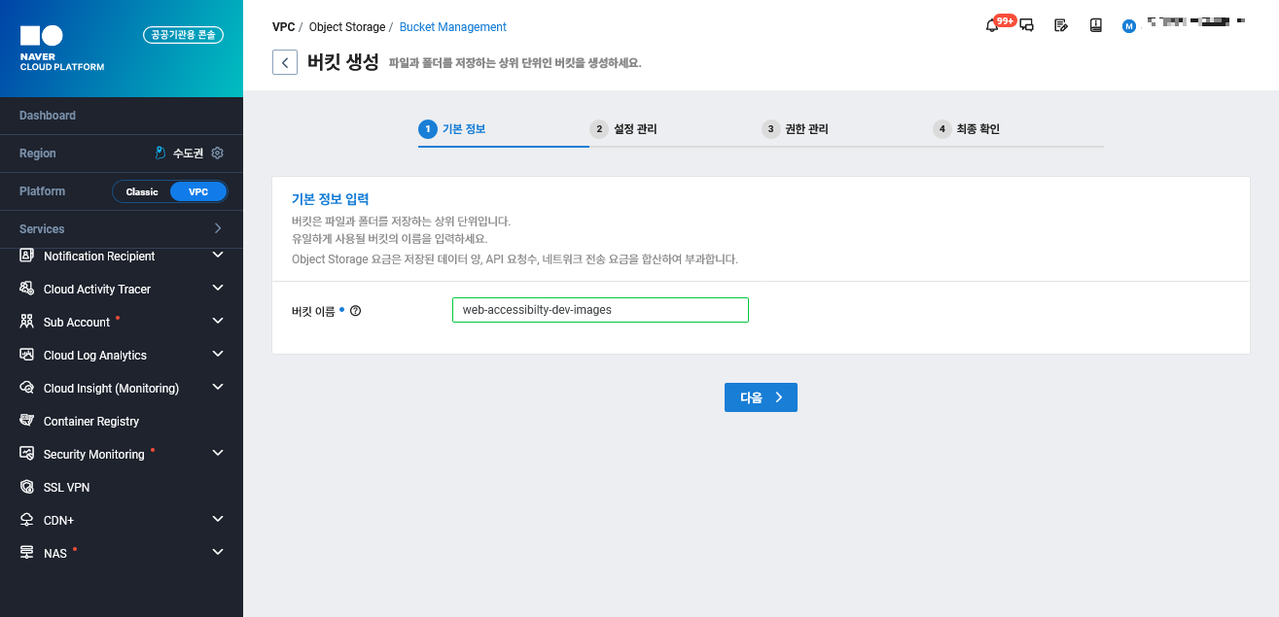Go back with the arrow button

pos(284,62)
